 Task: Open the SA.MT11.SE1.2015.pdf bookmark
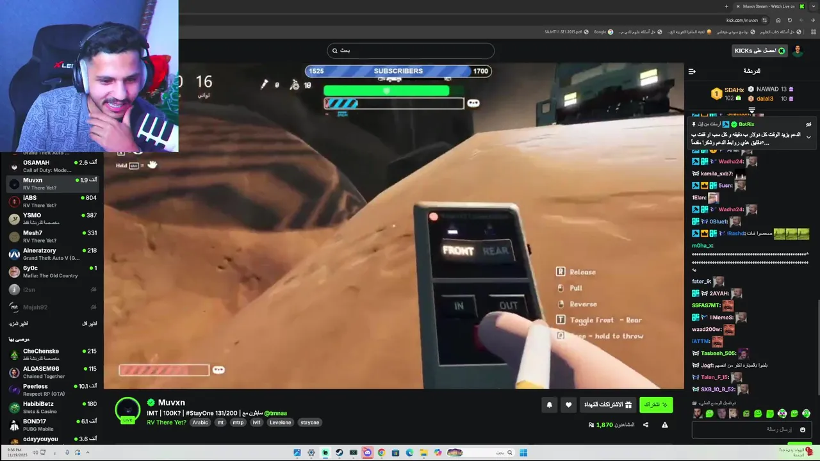tap(567, 32)
